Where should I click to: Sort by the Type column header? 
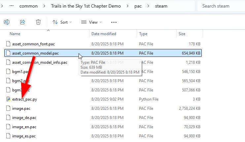[x=143, y=34]
